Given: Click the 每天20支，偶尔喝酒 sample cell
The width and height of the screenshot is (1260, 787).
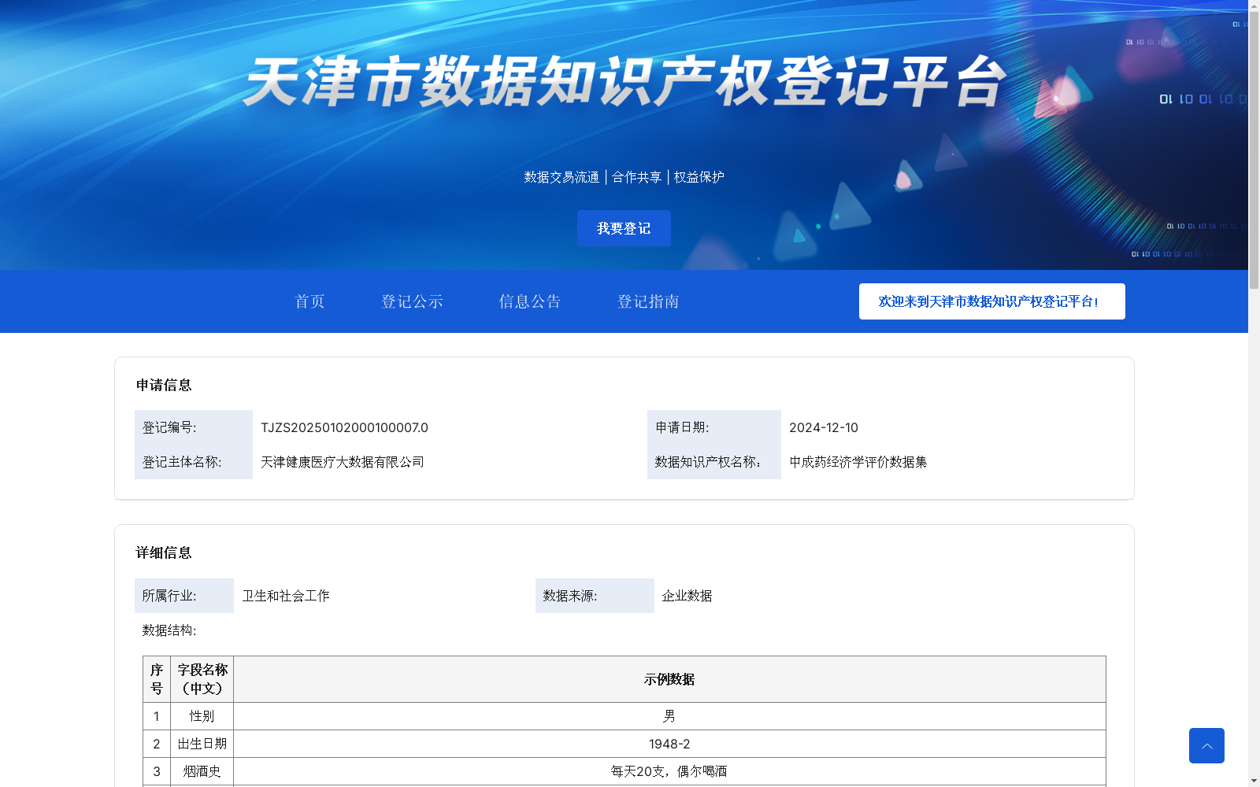Looking at the screenshot, I should tap(669, 771).
